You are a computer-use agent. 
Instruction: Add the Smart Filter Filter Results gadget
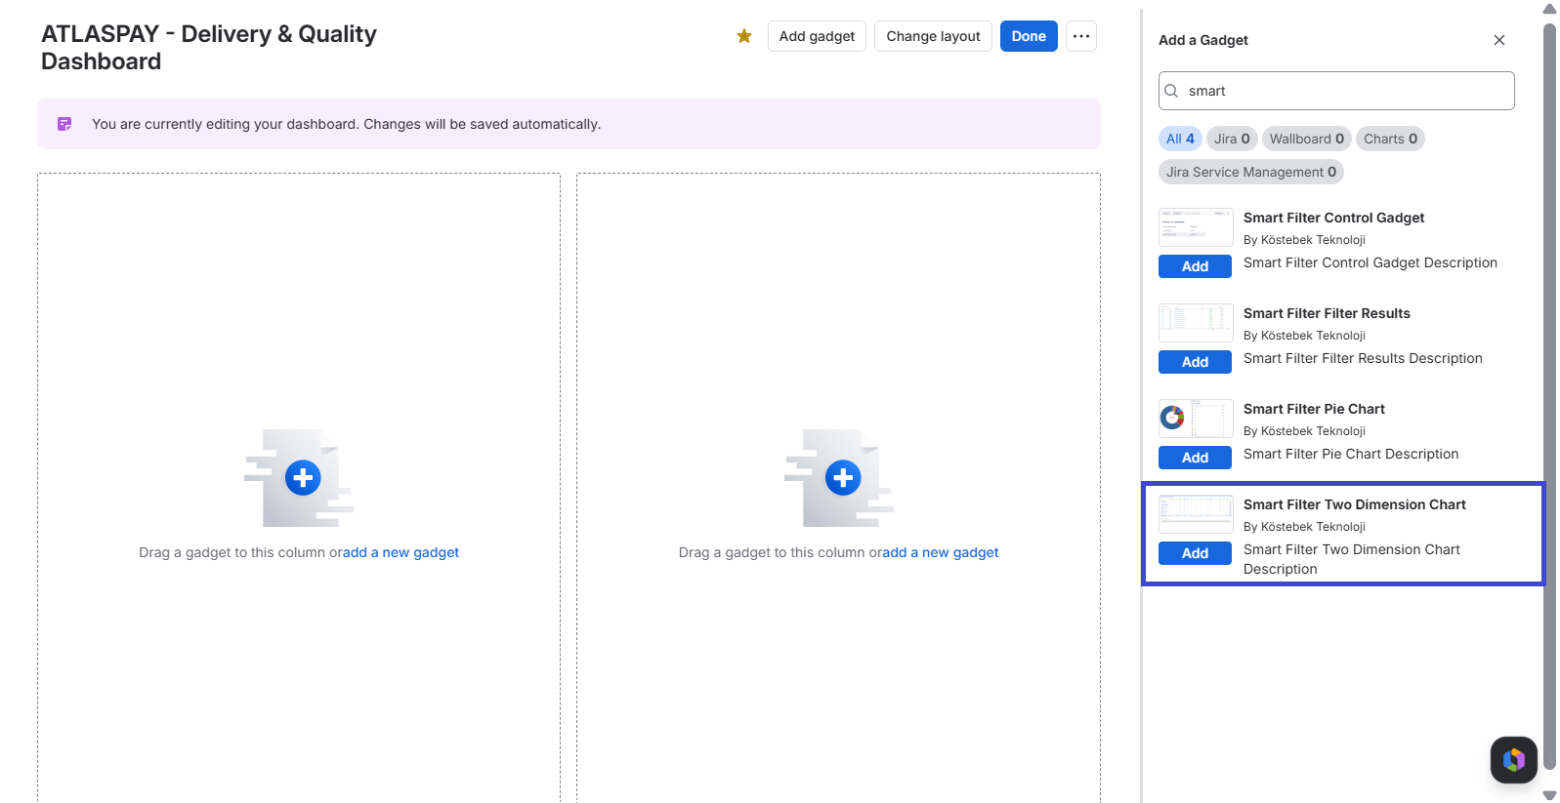coord(1195,362)
